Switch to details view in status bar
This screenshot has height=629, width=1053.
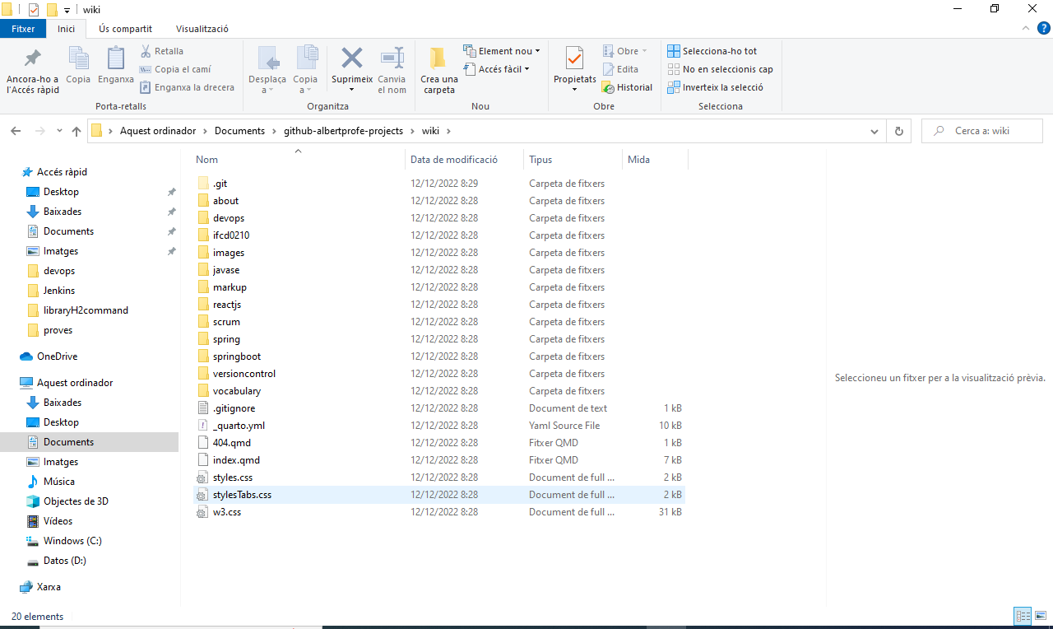pos(1023,616)
